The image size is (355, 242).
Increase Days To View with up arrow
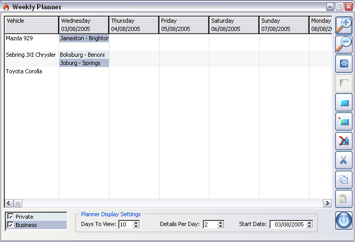click(136, 222)
